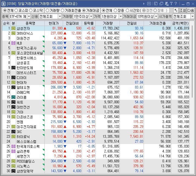Click the vertical scrollbar thumb beside the table
Viewport: 196px width, 176px height.
coord(192,62)
